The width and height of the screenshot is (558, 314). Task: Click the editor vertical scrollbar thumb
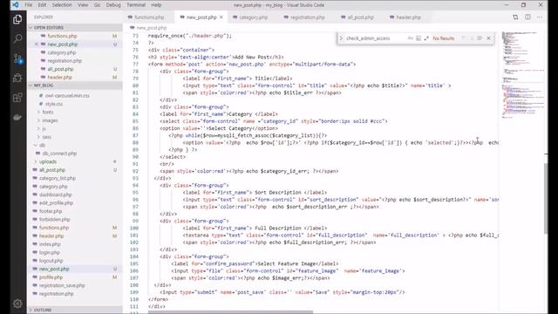[x=546, y=198]
